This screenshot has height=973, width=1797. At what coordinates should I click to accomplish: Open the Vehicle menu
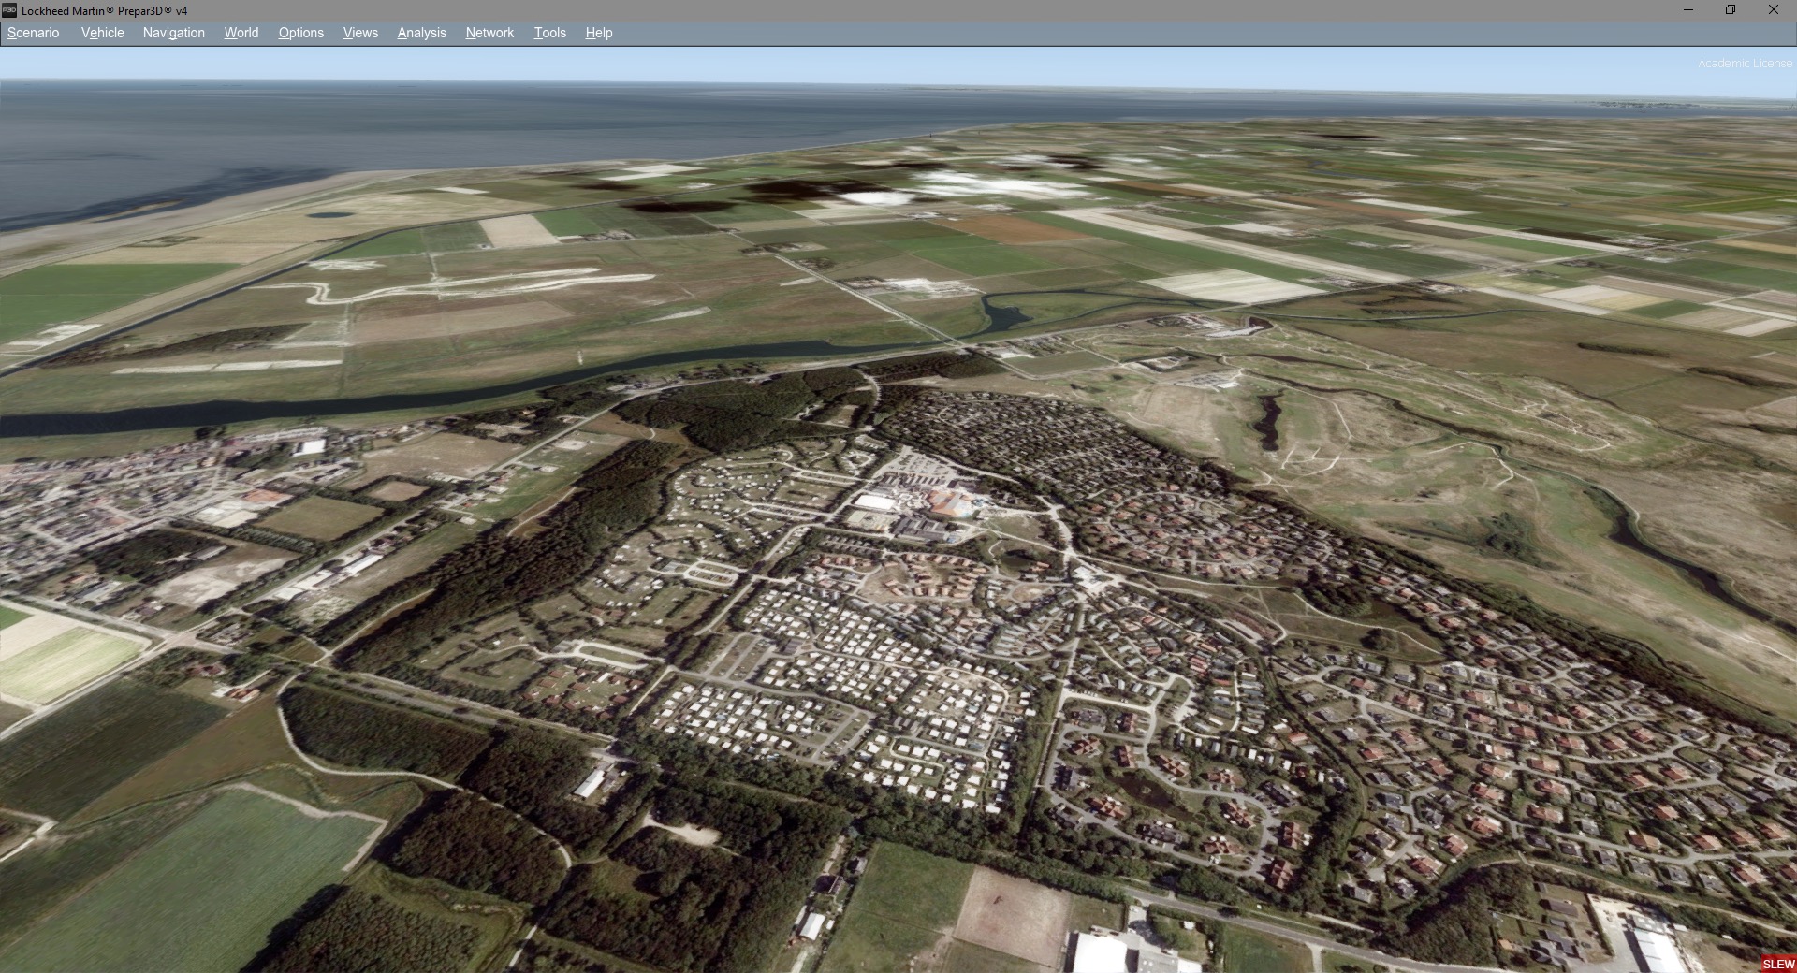tap(103, 33)
